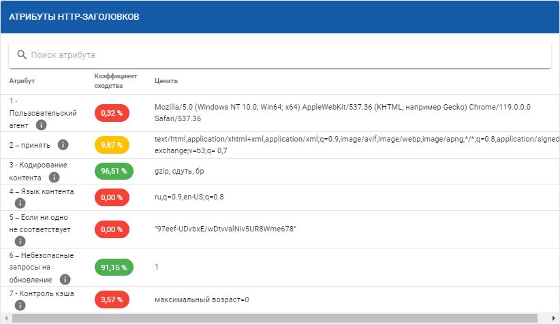Click the yellow 9,87 % badge

[x=112, y=144]
